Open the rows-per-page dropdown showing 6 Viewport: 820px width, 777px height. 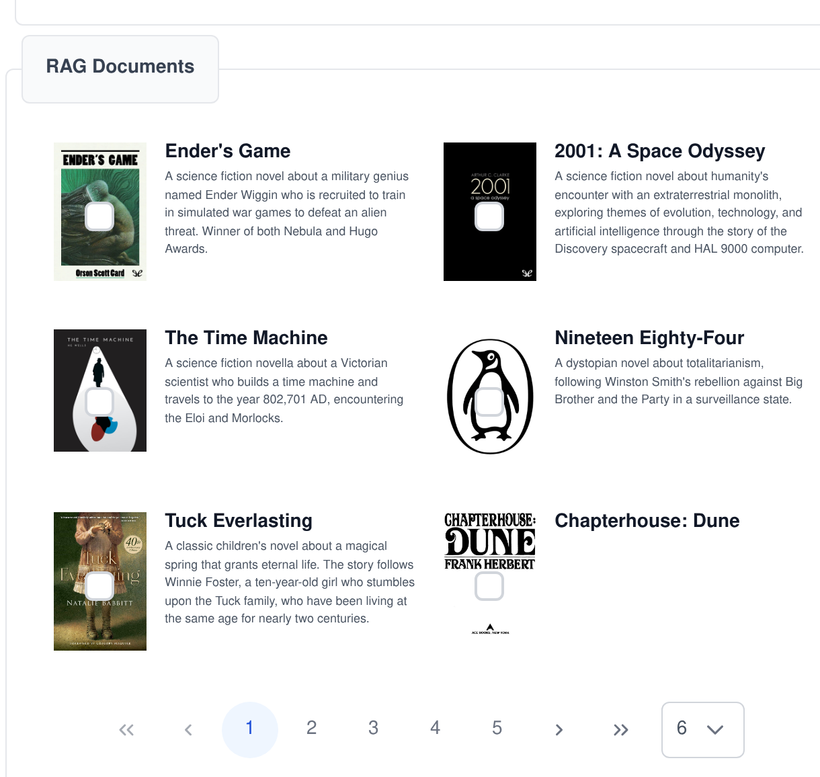[703, 730]
